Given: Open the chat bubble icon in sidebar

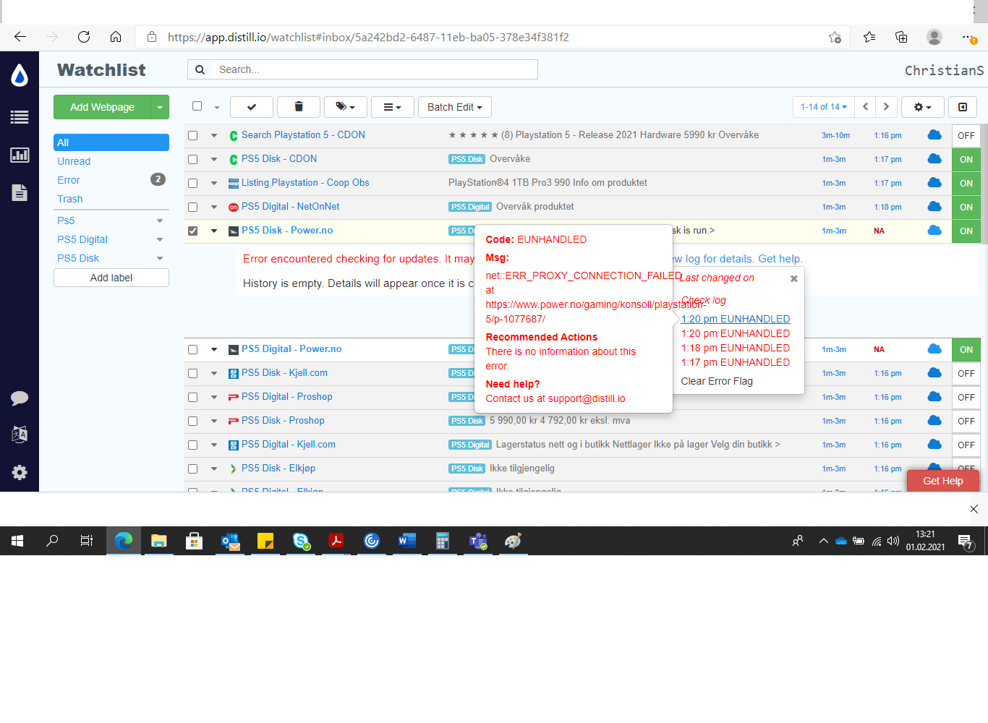Looking at the screenshot, I should [x=20, y=398].
